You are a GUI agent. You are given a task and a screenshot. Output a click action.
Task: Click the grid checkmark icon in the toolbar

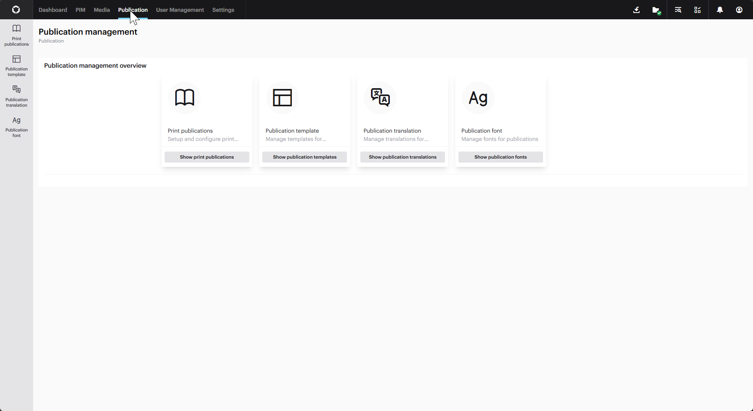click(697, 10)
